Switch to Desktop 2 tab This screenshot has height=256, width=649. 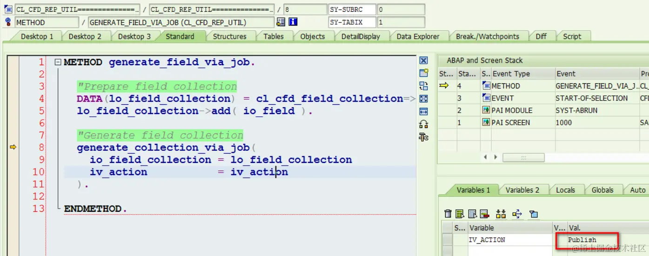[85, 36]
